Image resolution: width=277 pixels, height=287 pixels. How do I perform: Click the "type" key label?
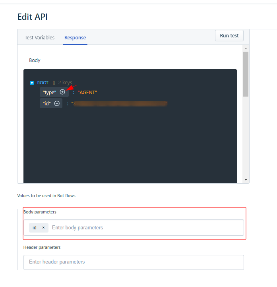point(49,93)
